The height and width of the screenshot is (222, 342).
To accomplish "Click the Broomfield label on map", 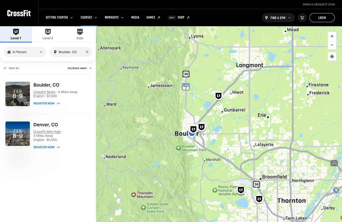I will [x=275, y=177].
